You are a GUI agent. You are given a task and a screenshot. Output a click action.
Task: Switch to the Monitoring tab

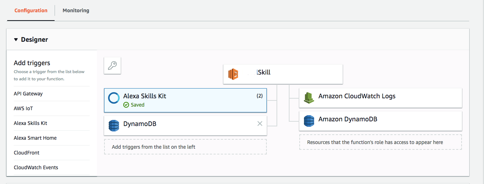pyautogui.click(x=76, y=10)
